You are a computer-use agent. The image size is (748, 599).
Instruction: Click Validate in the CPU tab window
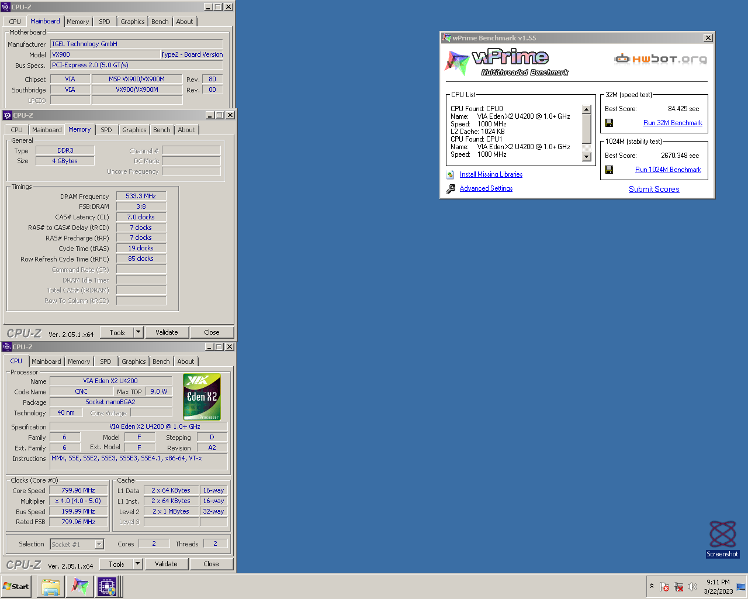click(166, 564)
